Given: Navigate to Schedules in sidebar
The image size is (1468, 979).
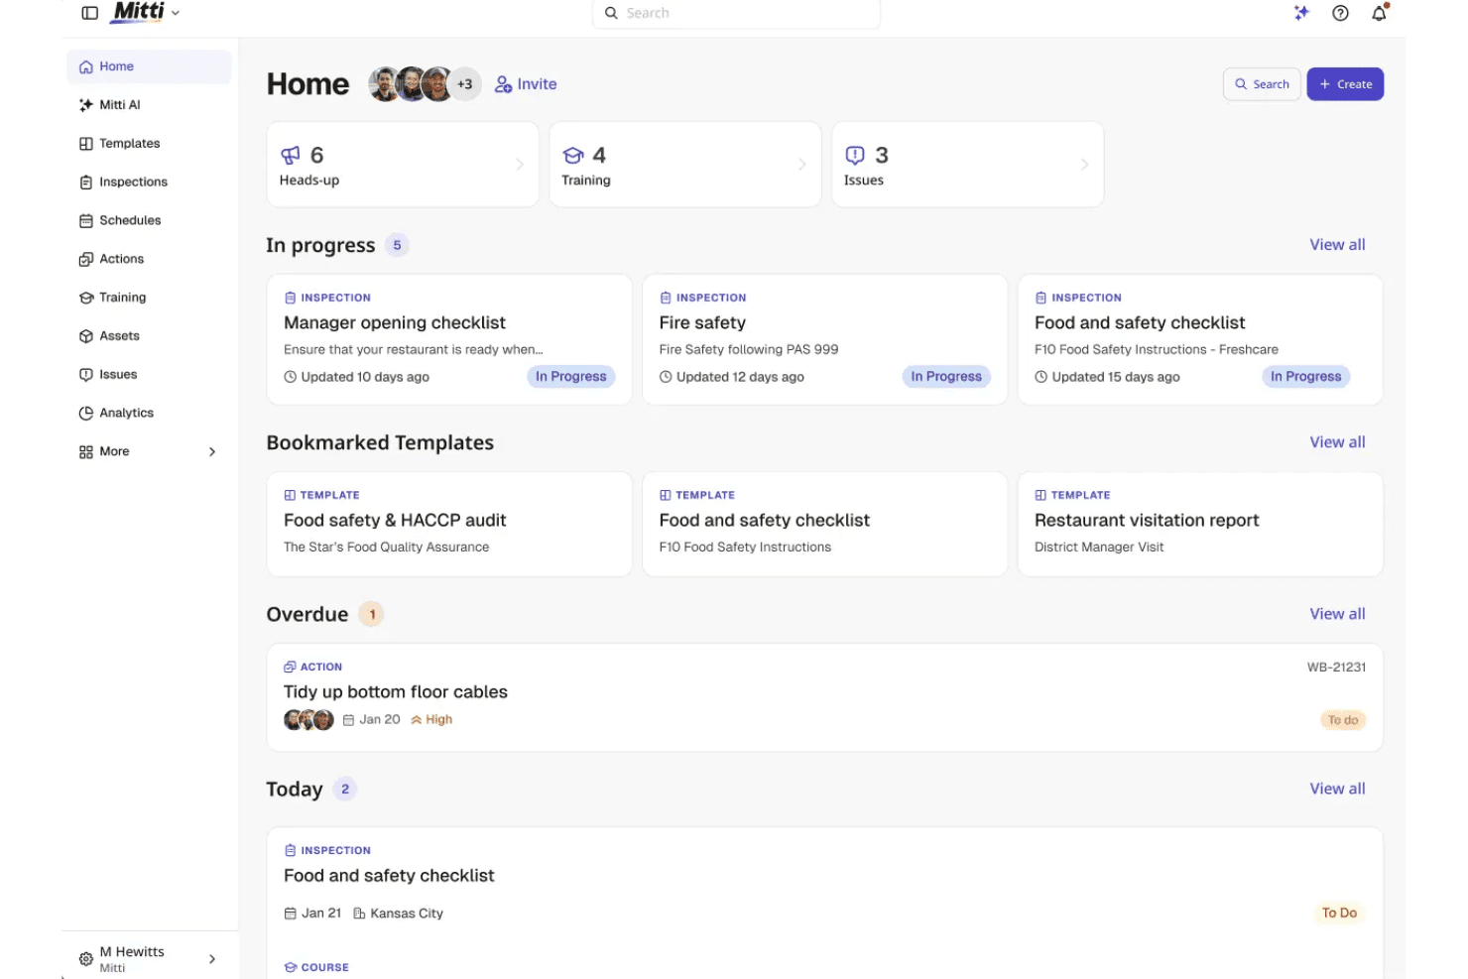Looking at the screenshot, I should click(x=149, y=221).
